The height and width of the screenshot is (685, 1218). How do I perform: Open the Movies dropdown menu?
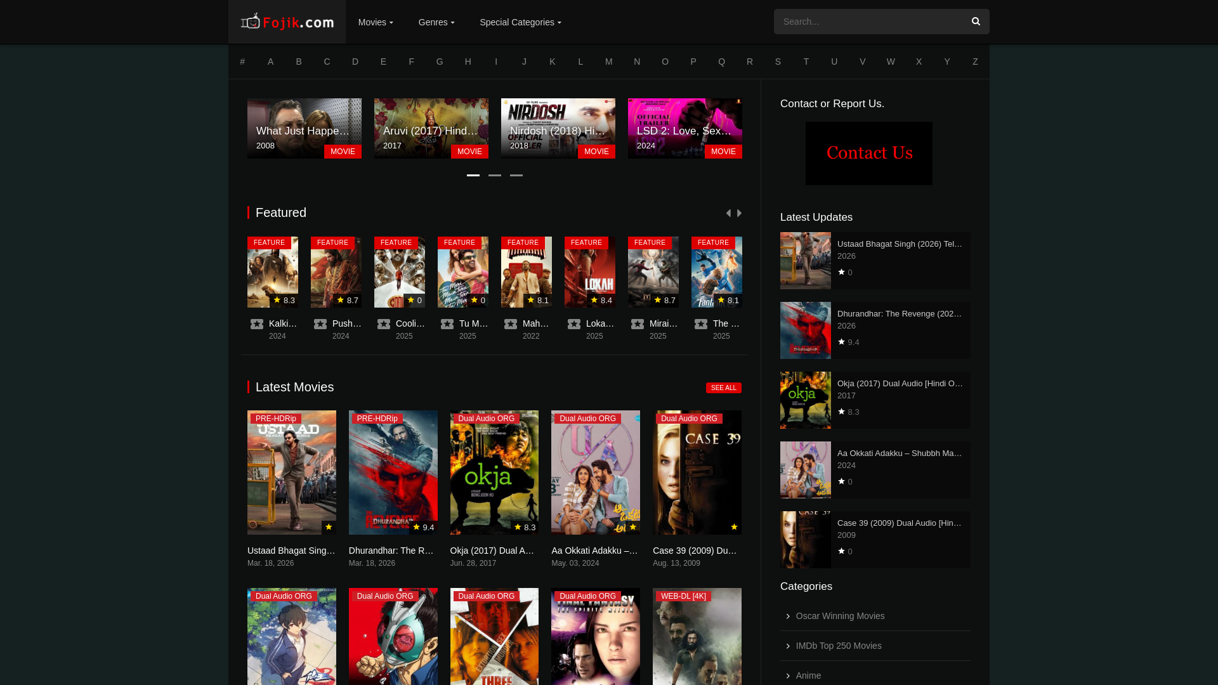[x=376, y=22]
